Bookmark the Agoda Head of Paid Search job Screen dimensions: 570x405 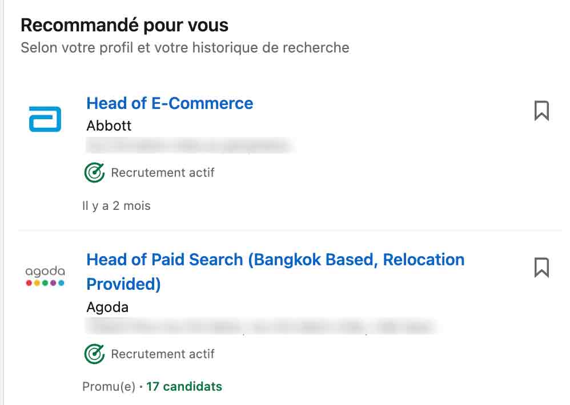541,268
